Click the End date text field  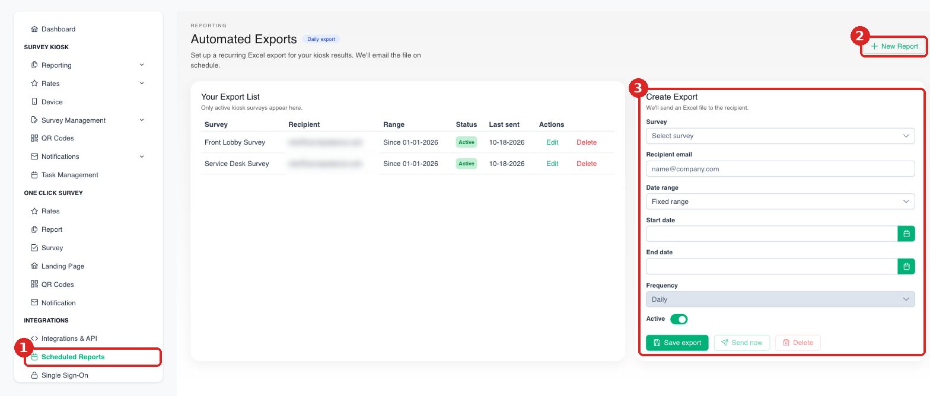click(772, 266)
